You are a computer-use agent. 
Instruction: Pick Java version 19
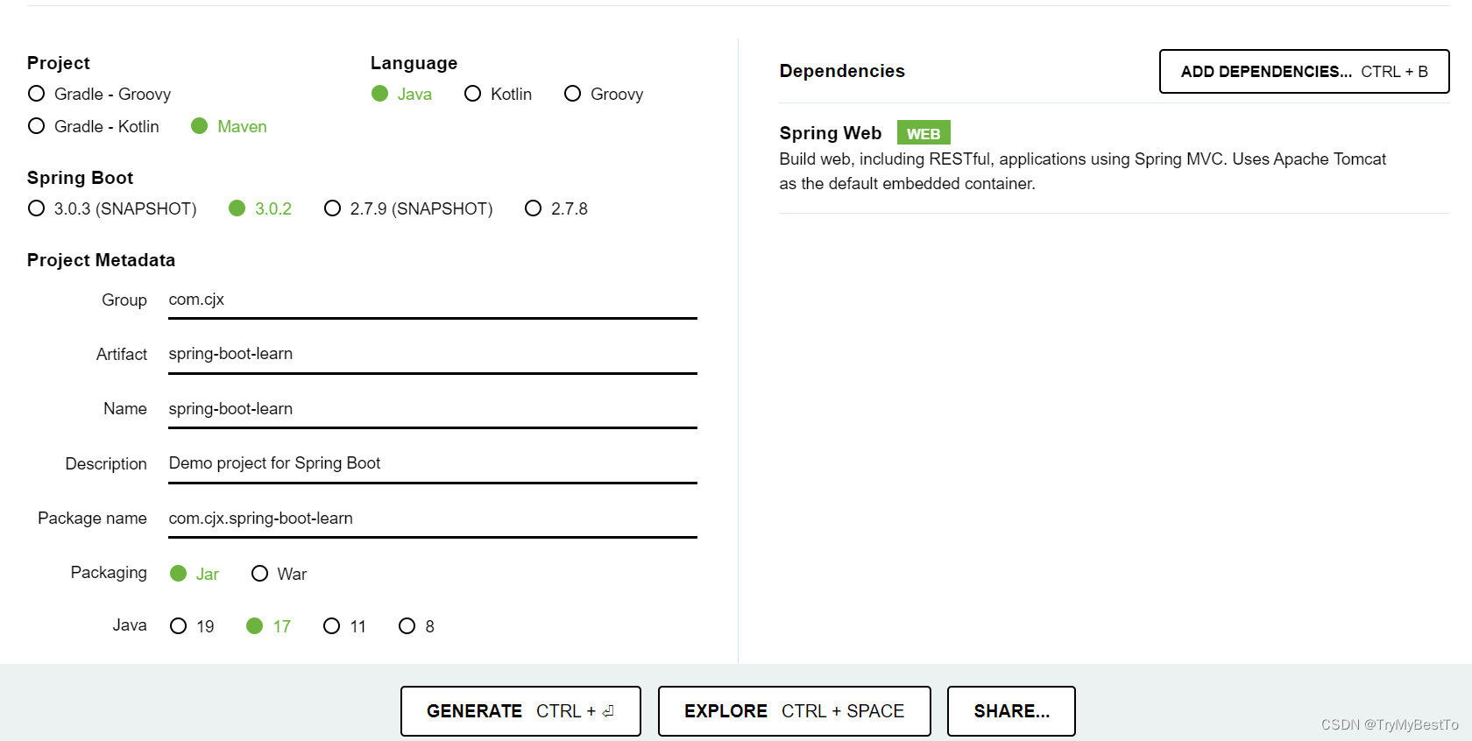point(192,626)
